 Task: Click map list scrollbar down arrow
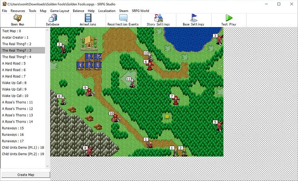pos(48,166)
